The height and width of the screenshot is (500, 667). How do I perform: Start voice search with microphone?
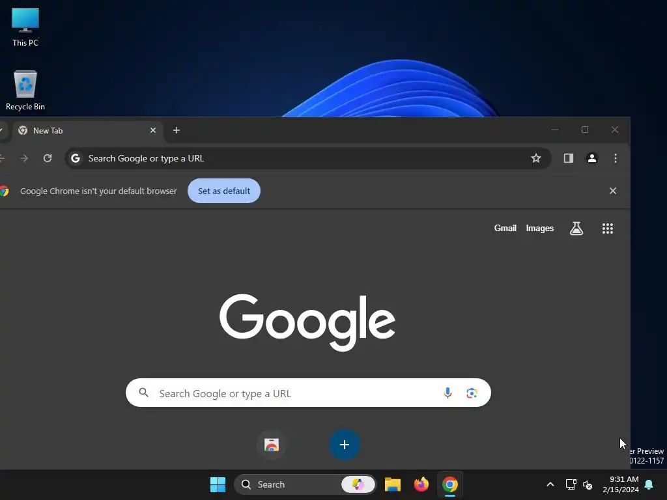coord(447,393)
